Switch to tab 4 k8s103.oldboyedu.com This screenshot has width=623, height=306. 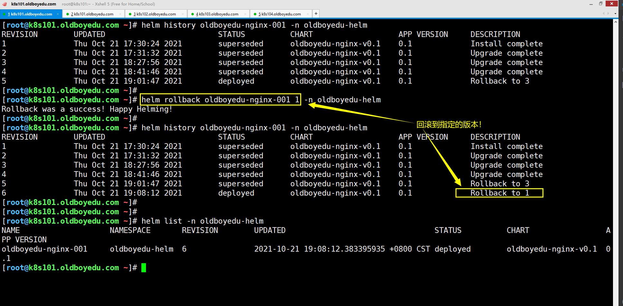[217, 14]
